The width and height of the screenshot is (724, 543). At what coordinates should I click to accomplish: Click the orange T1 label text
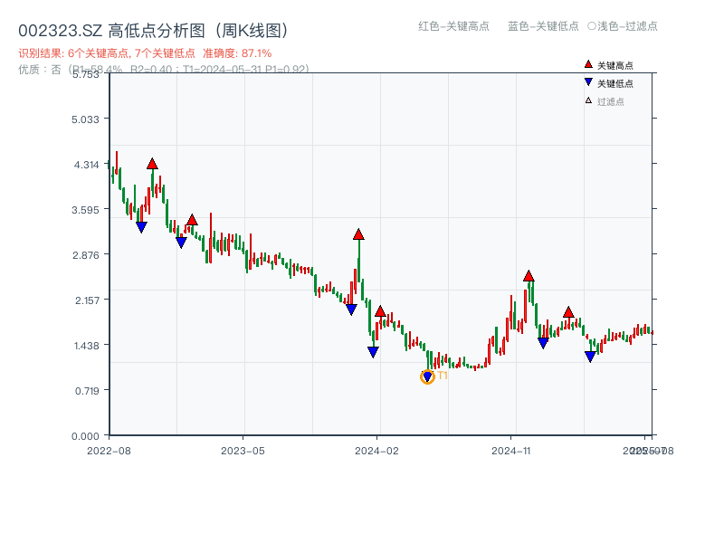coord(443,376)
